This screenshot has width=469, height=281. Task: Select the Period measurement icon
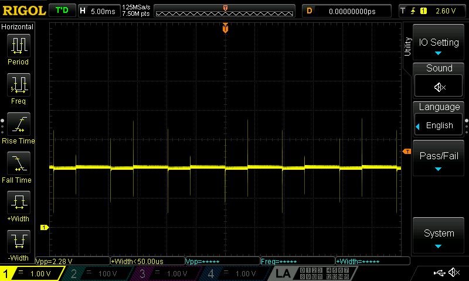[x=19, y=46]
